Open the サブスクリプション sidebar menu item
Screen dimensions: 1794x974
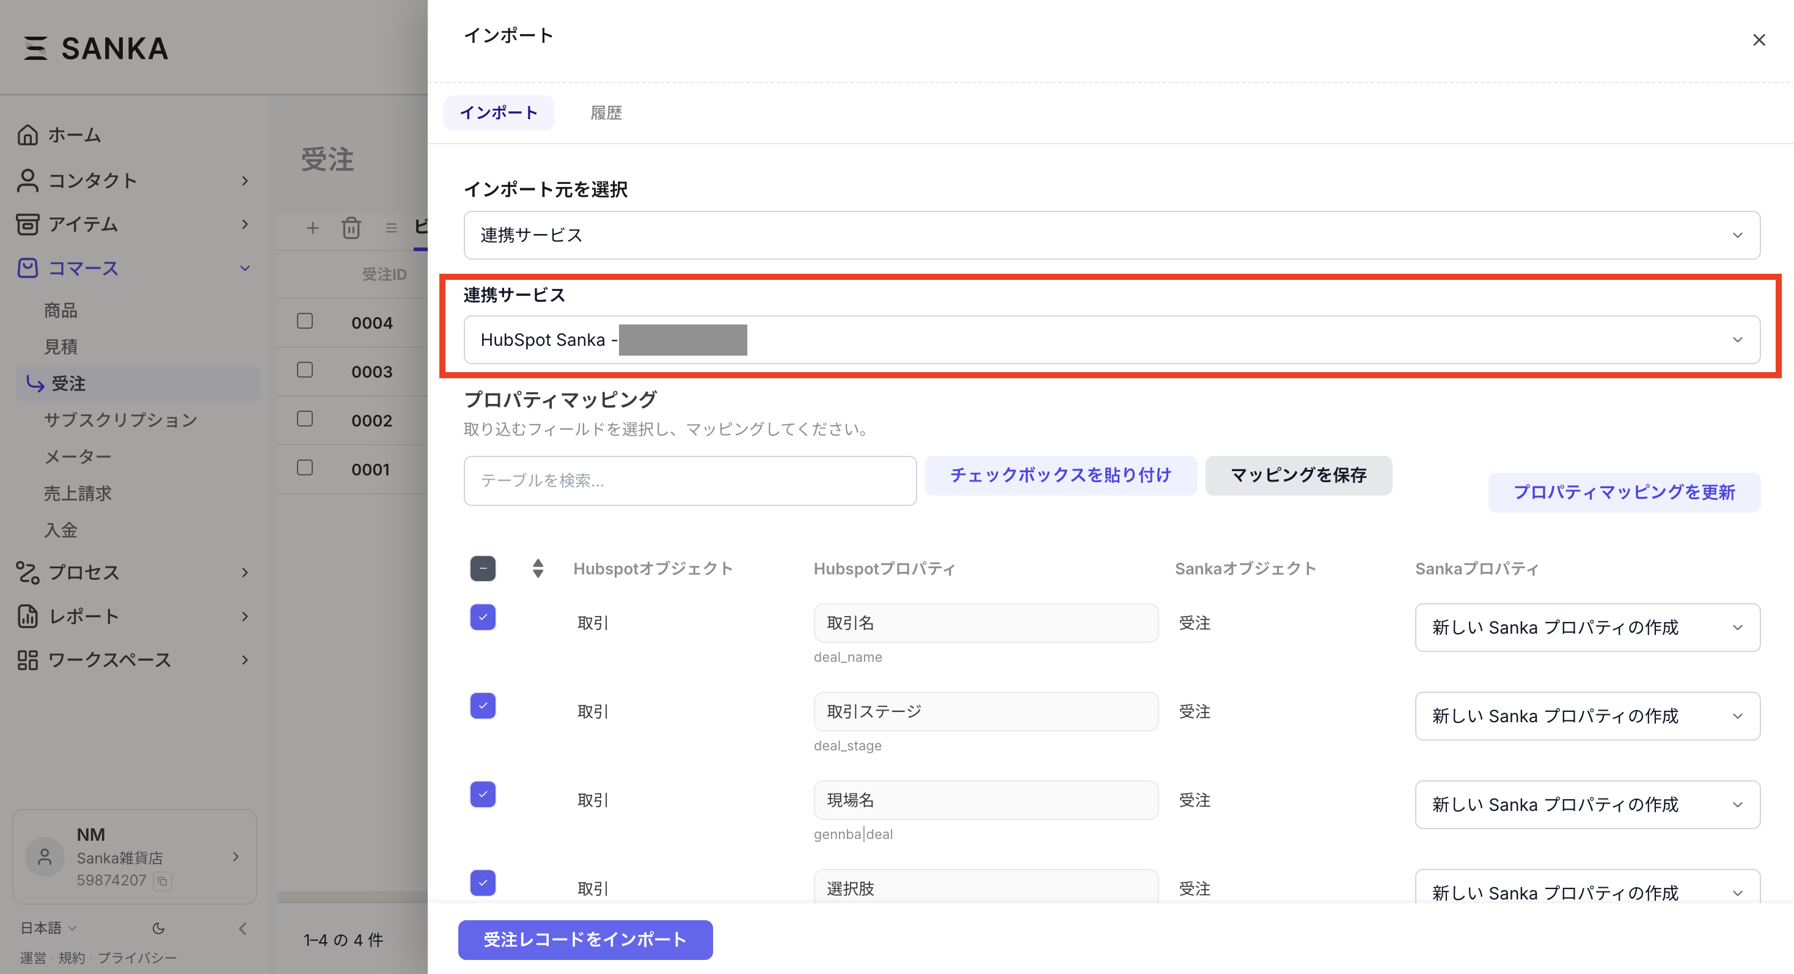pyautogui.click(x=120, y=420)
